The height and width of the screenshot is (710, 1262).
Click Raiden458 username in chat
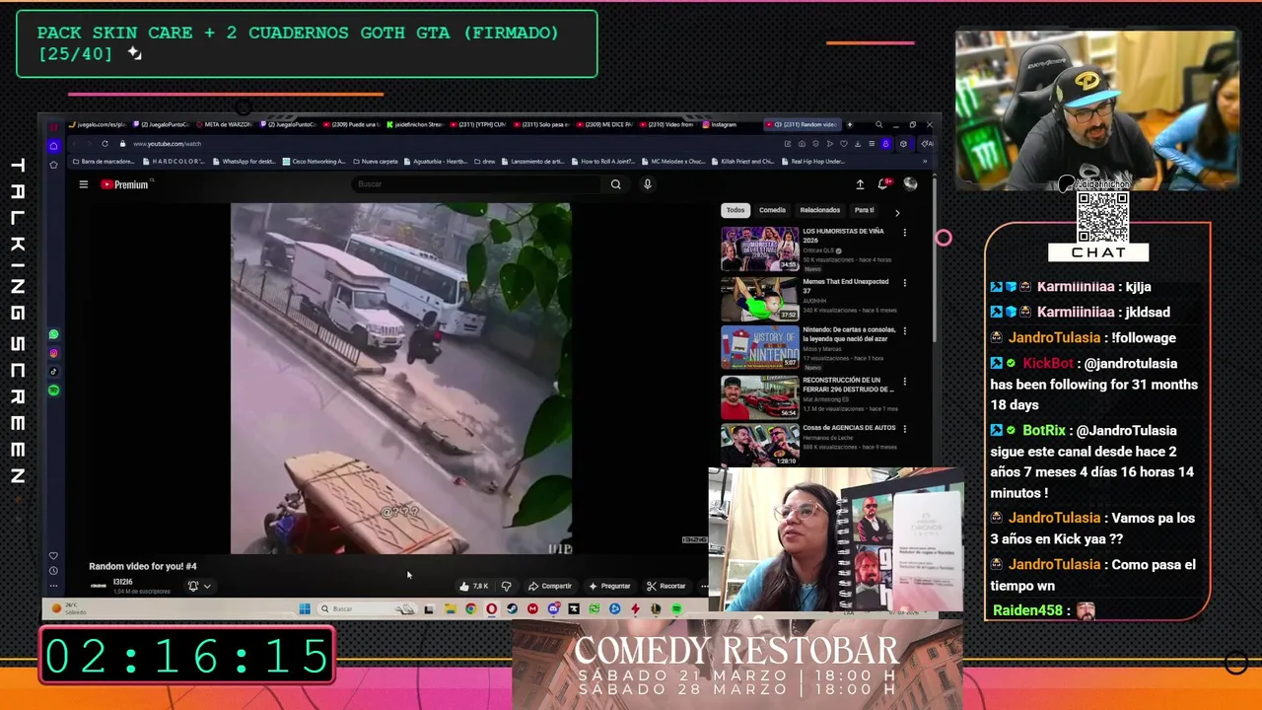pyautogui.click(x=1027, y=610)
